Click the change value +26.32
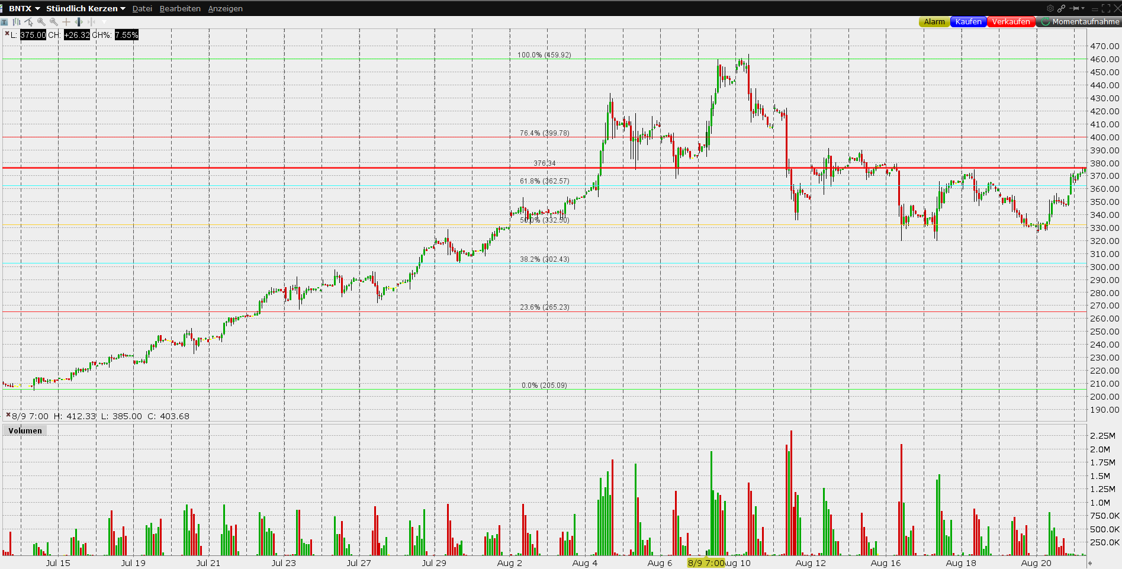Image resolution: width=1122 pixels, height=569 pixels. point(77,35)
